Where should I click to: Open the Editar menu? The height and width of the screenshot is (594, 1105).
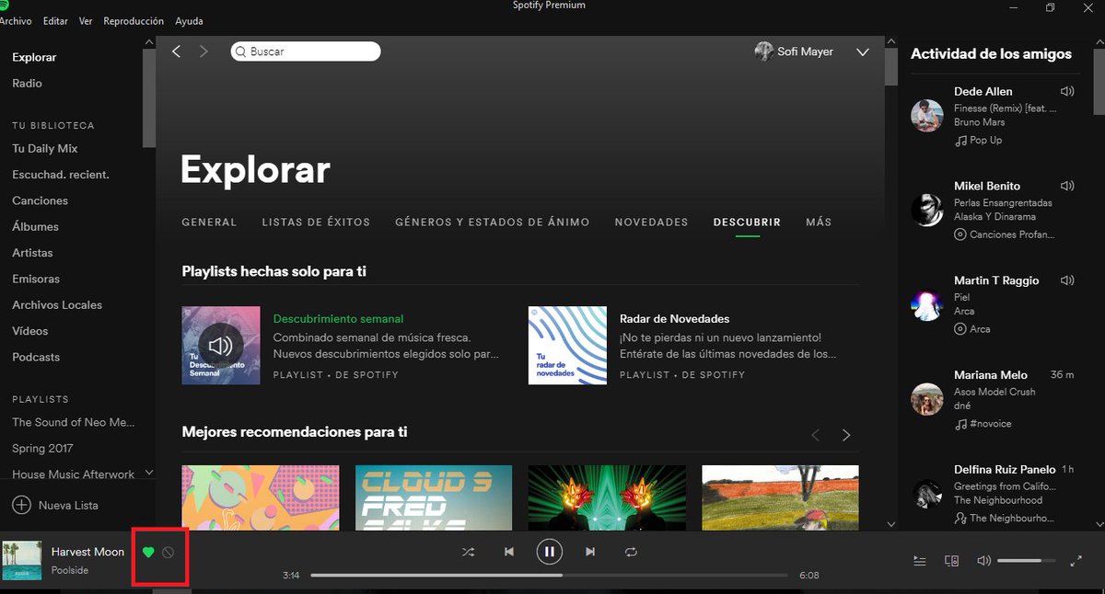pos(55,20)
